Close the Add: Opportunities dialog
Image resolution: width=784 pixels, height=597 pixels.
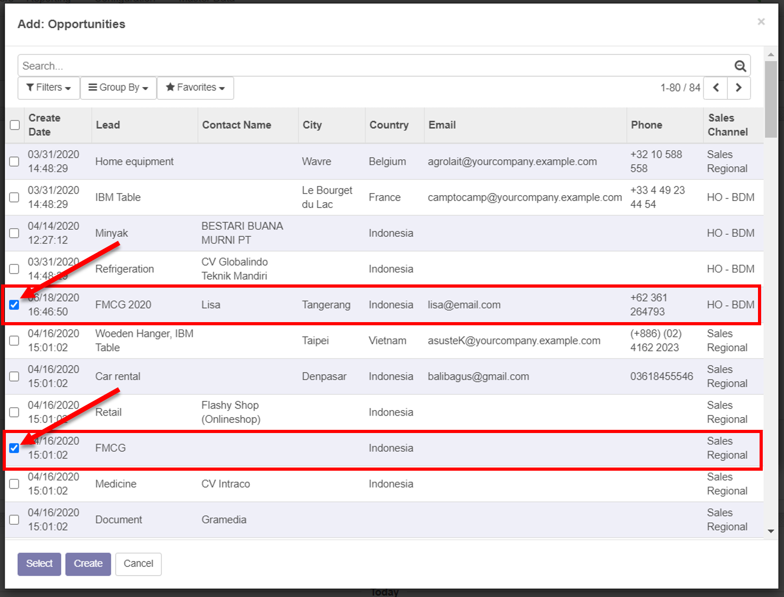tap(761, 22)
